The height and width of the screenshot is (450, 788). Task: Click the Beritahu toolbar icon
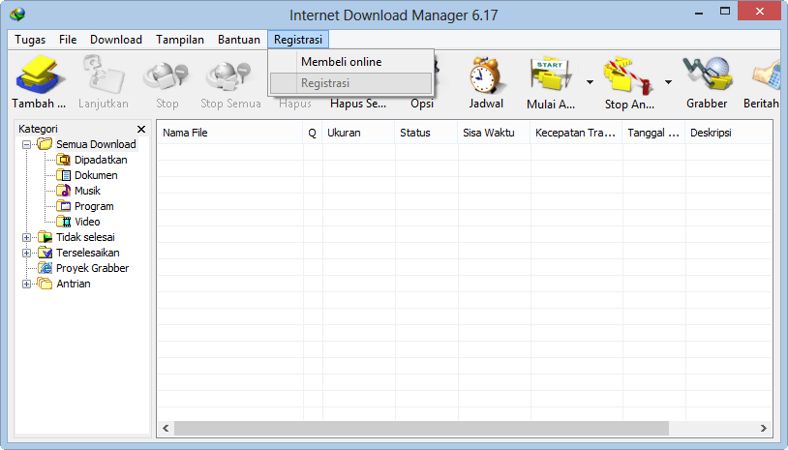pyautogui.click(x=766, y=75)
